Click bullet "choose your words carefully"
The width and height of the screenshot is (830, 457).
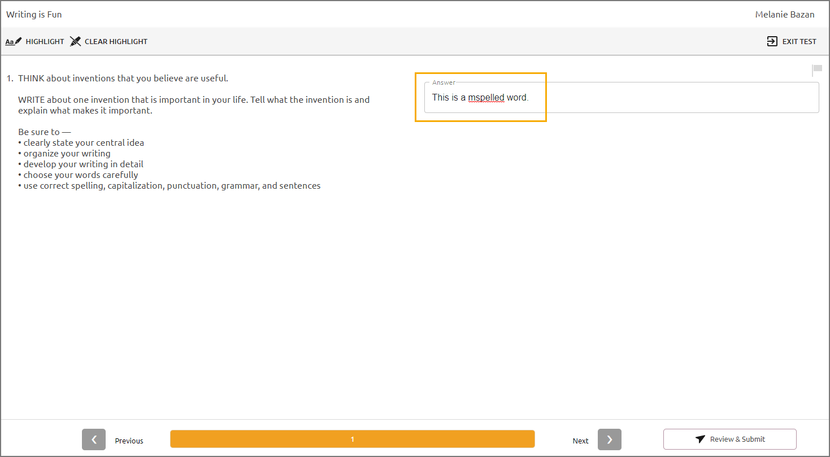click(x=78, y=175)
